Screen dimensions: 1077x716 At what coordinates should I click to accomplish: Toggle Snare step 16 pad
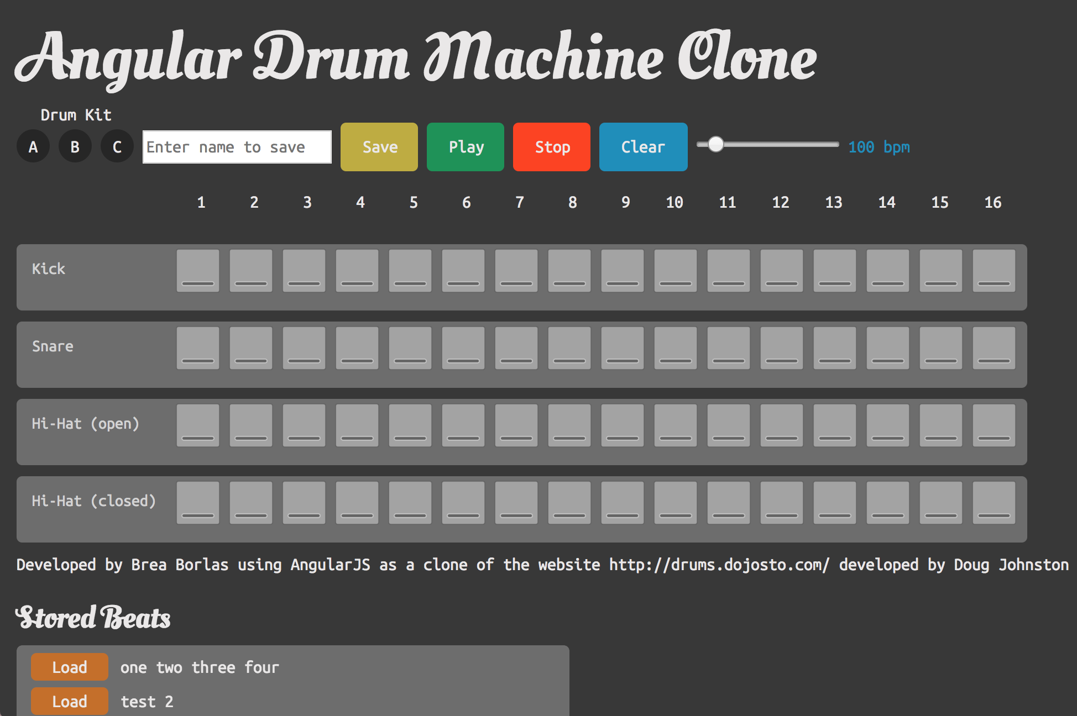(x=994, y=348)
